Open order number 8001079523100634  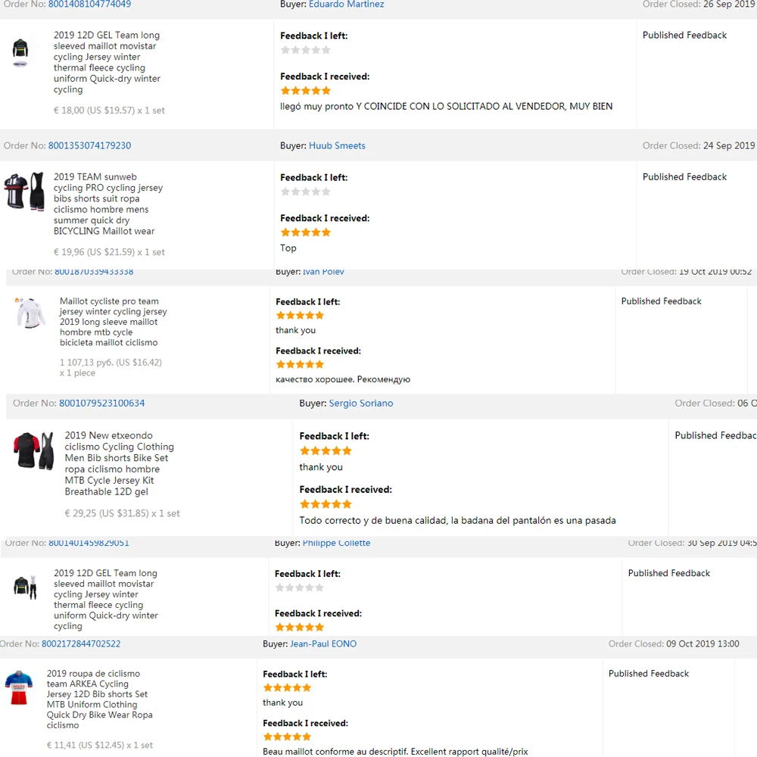102,403
